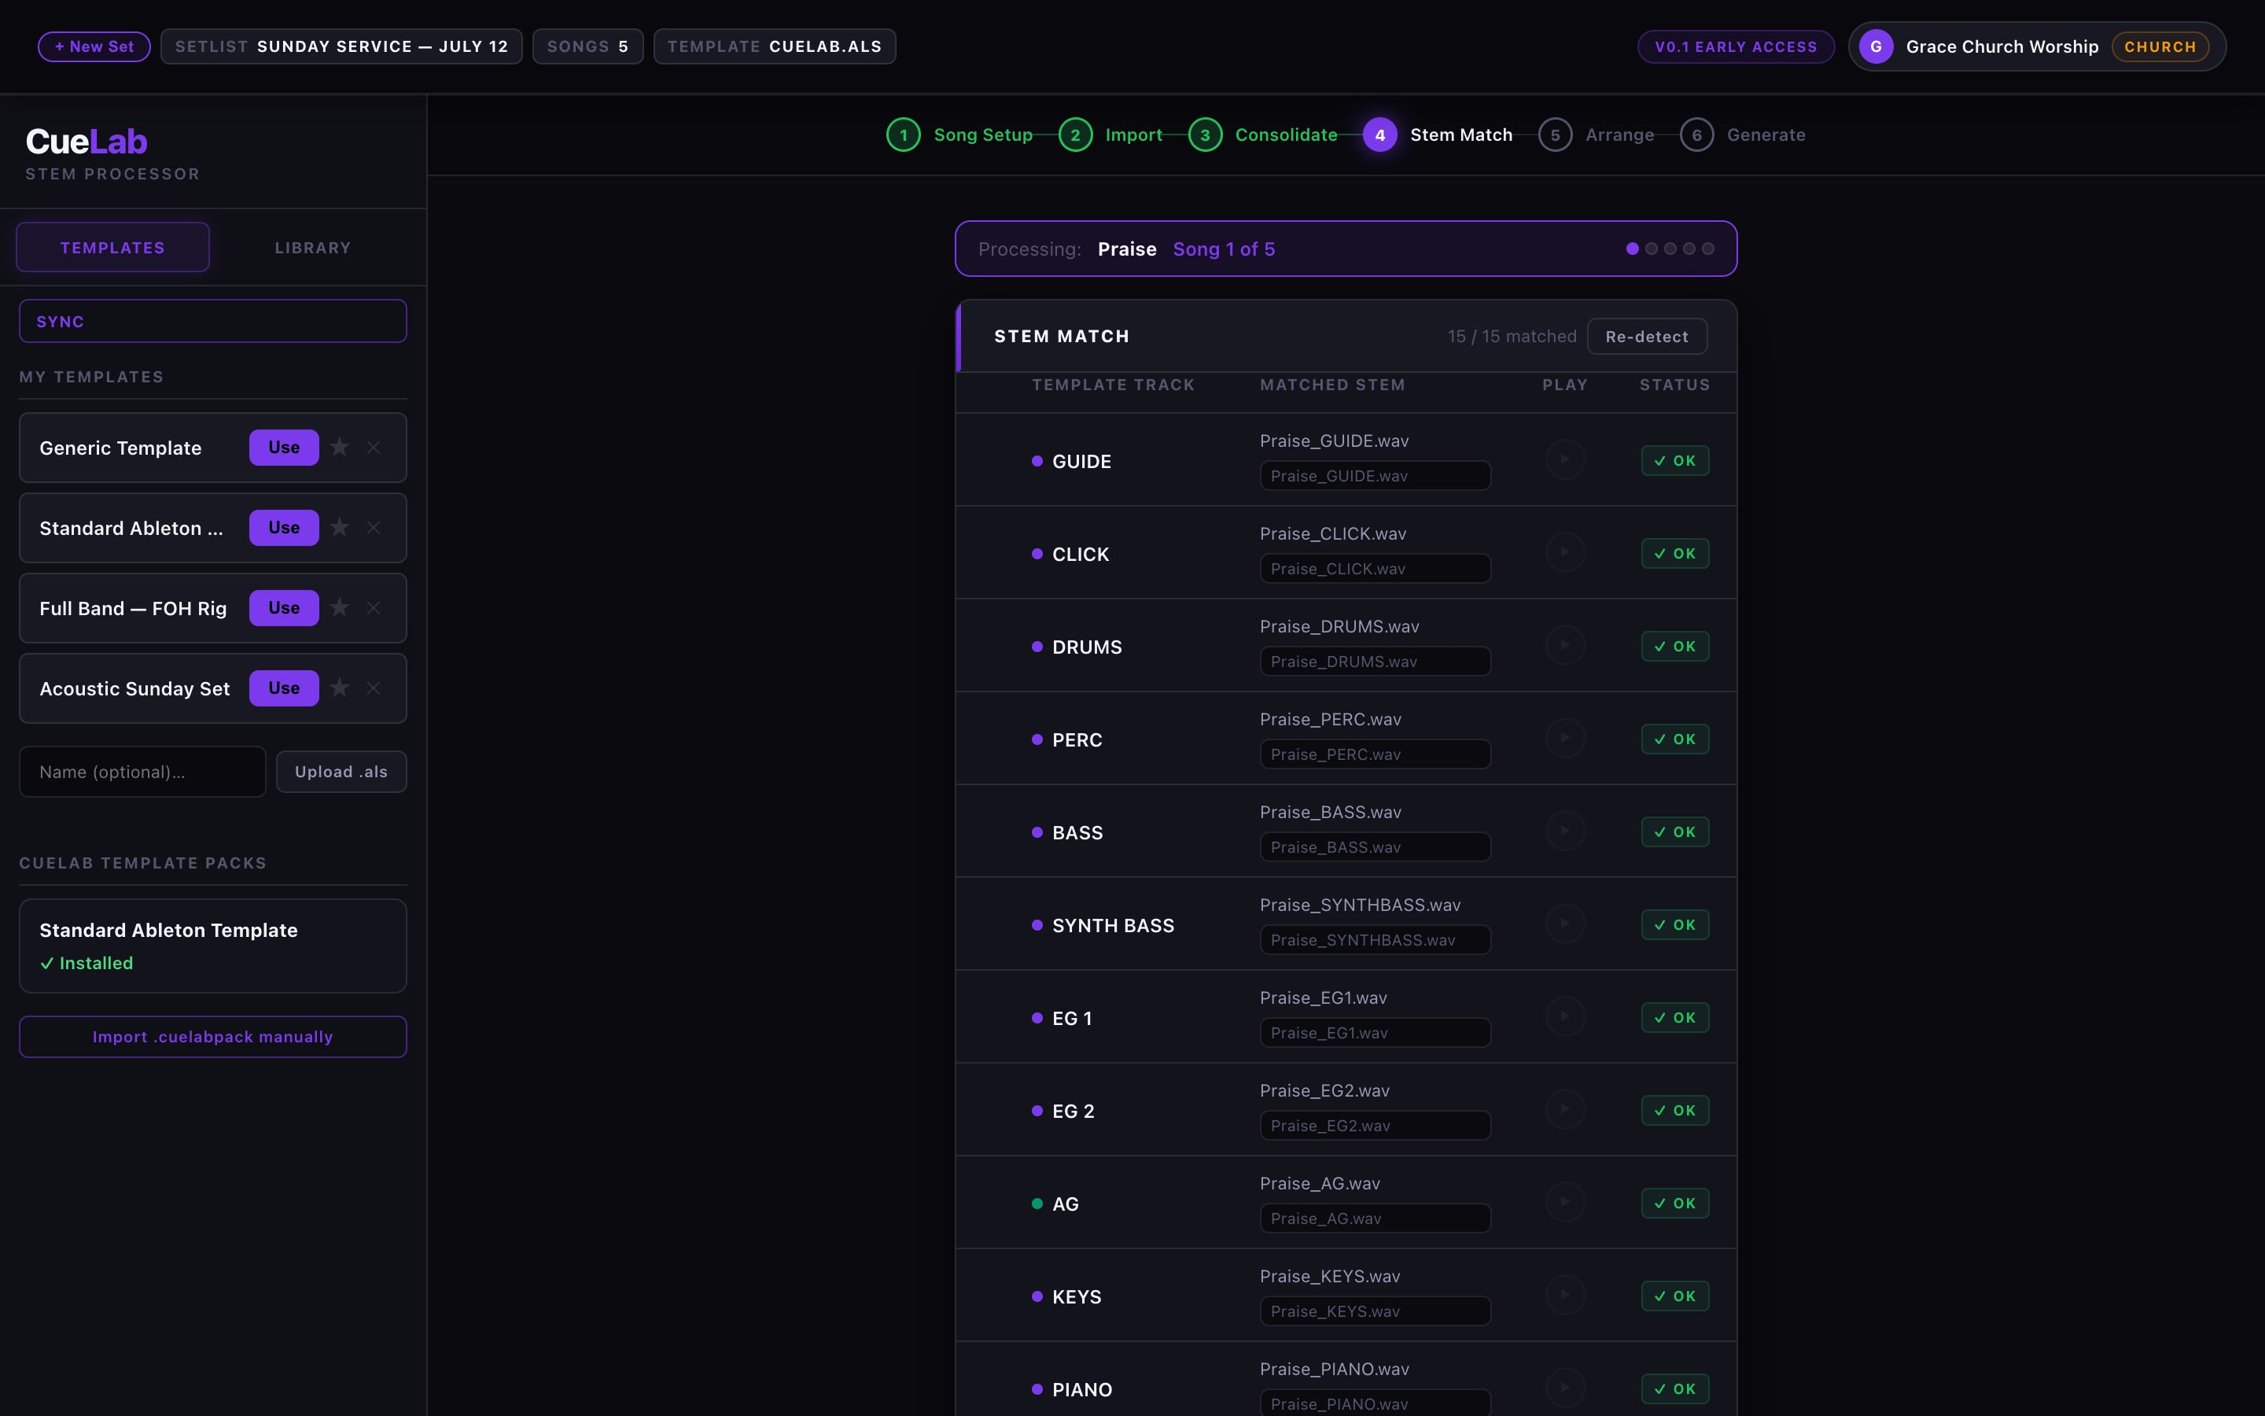Open matched stem selector for EG 2
Screen dimensions: 2265x1416
1375,1126
